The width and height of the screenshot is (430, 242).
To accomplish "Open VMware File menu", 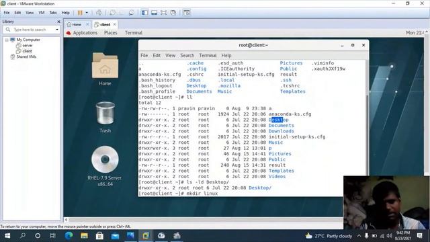I will point(7,13).
